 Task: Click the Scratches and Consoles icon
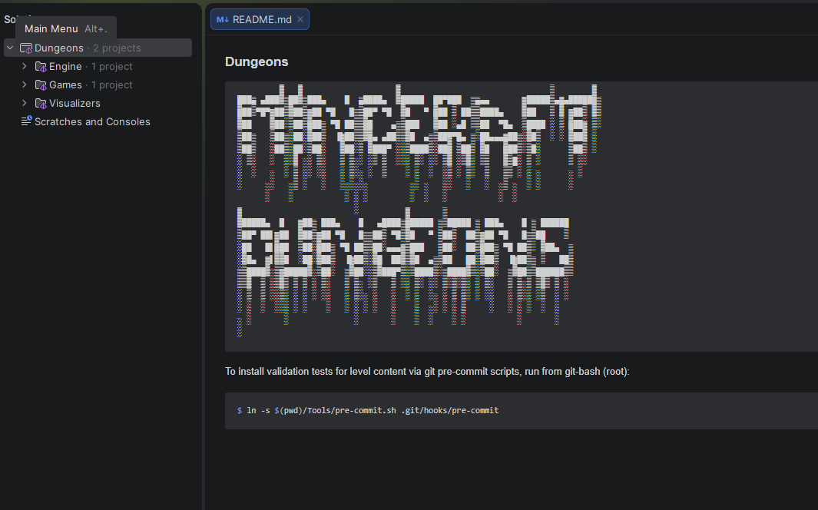tap(26, 121)
